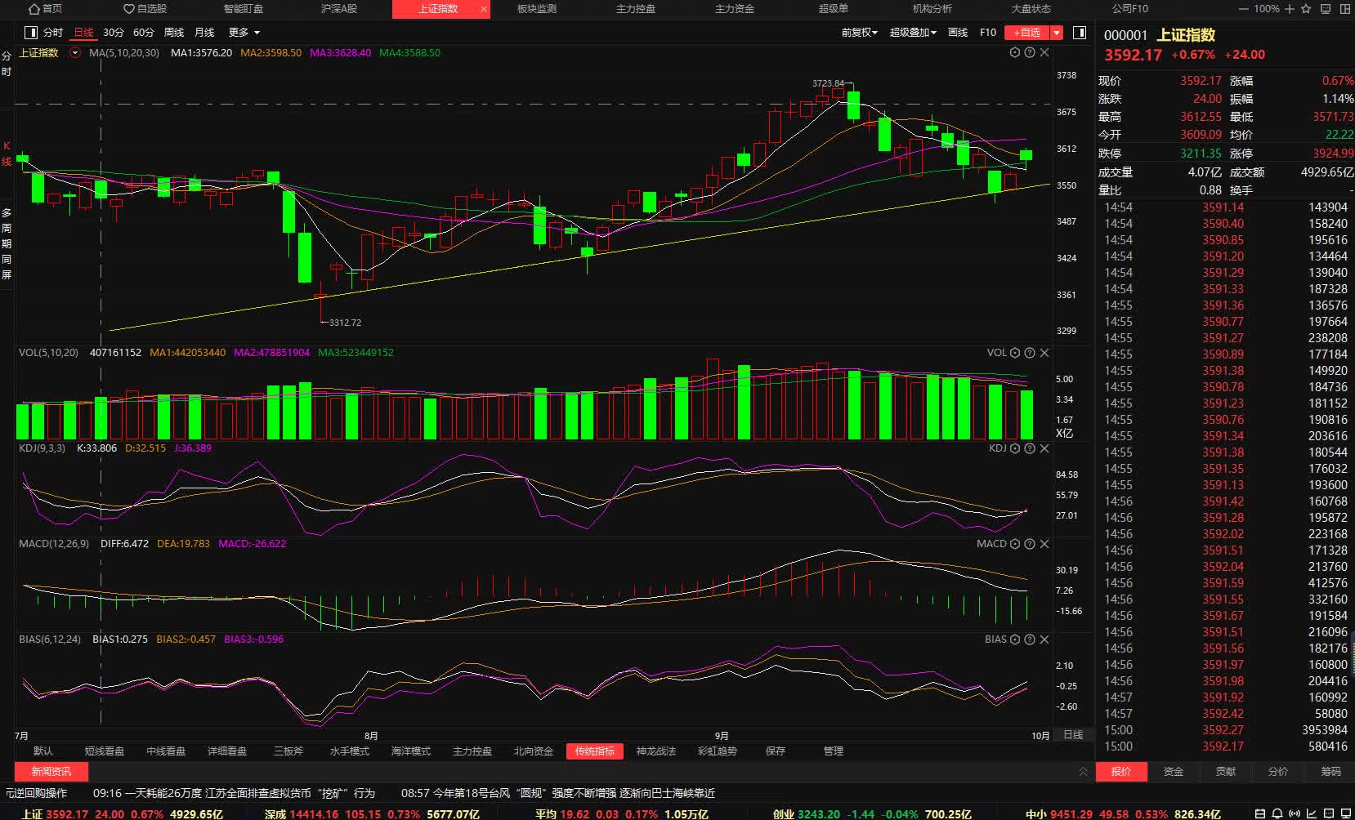
Task: Open BIAS indicator help icon
Action: pyautogui.click(x=1030, y=640)
